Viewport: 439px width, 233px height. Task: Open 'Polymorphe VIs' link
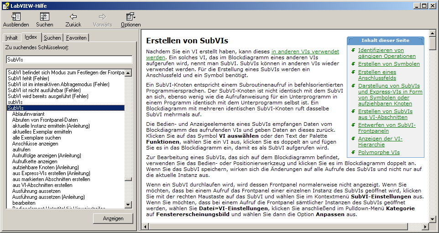(379, 152)
